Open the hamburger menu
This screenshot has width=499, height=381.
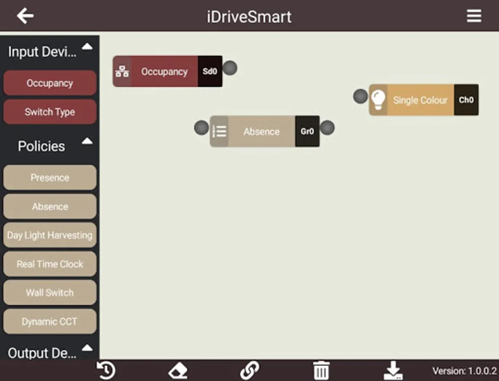pos(474,16)
